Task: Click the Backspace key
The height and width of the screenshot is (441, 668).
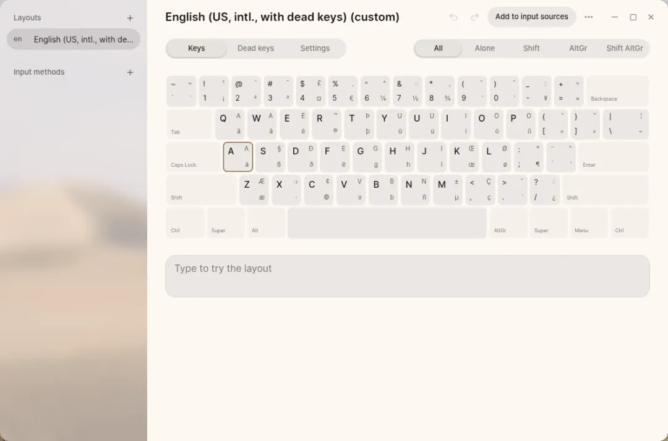Action: pyautogui.click(x=618, y=91)
